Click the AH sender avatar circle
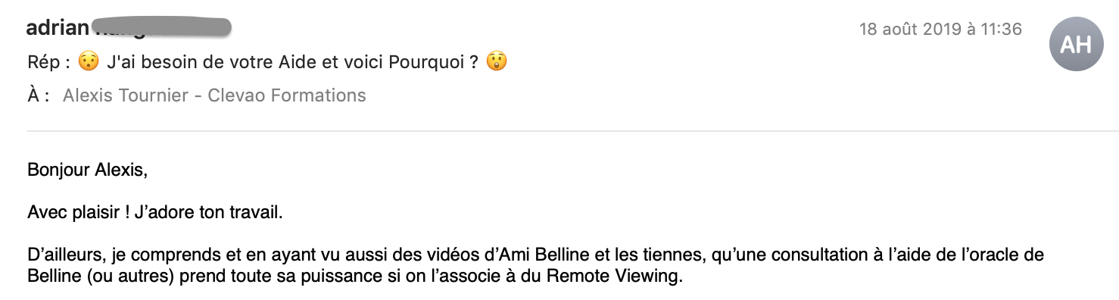Viewport: 1119px width, 300px height. pyautogui.click(x=1076, y=45)
